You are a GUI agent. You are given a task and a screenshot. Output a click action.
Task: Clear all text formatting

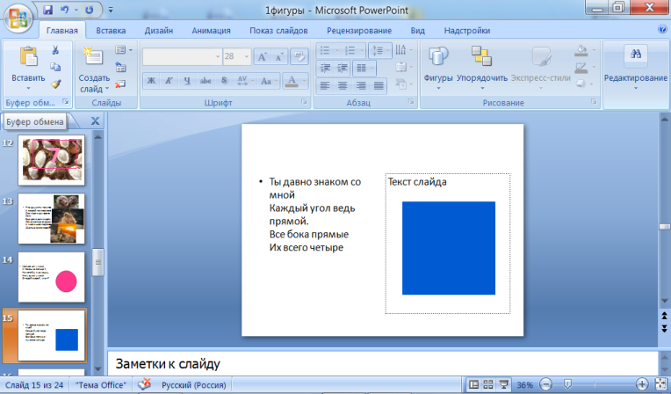click(299, 56)
